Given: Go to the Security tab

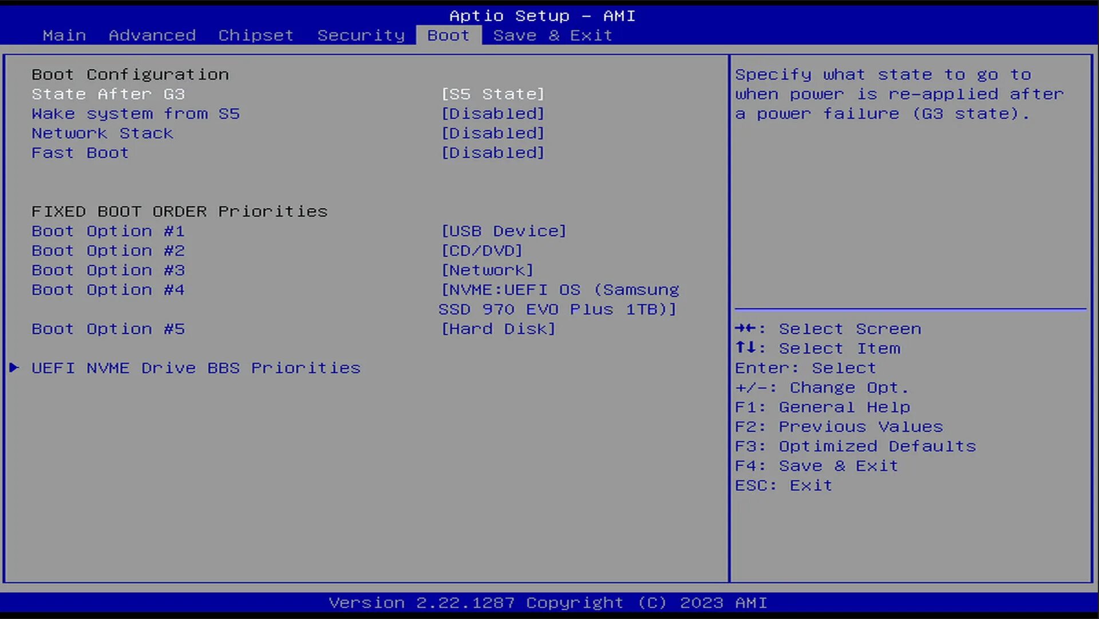Looking at the screenshot, I should click(x=361, y=35).
